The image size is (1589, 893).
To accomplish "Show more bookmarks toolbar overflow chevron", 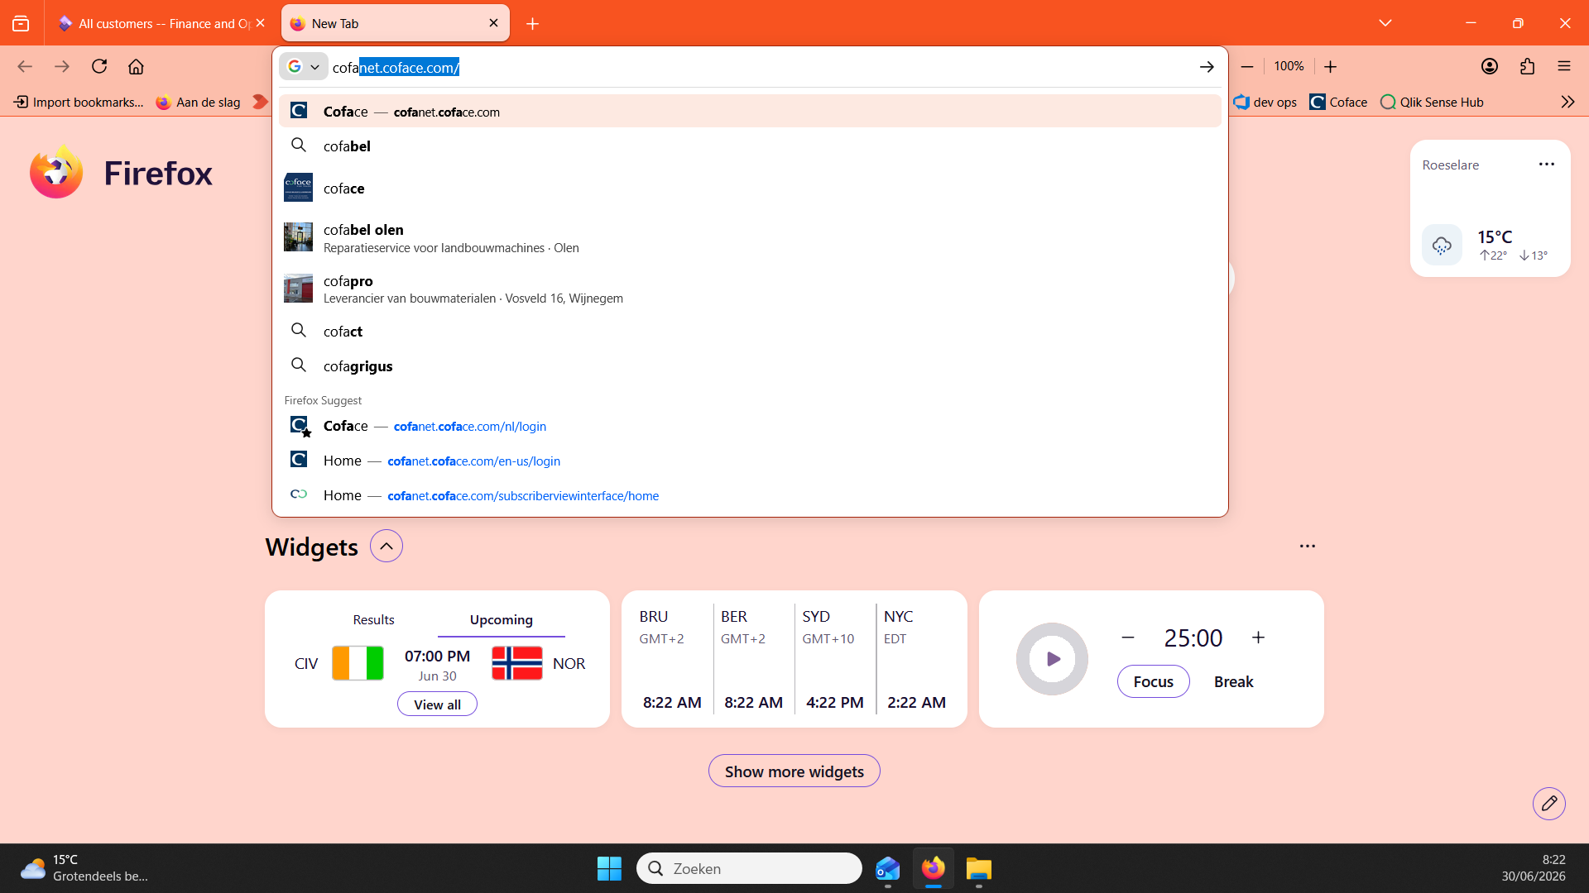I will pos(1567,102).
